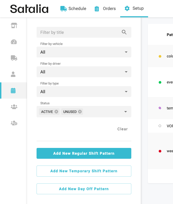
Task: Remove the UNUSED status chip
Action: (80, 112)
